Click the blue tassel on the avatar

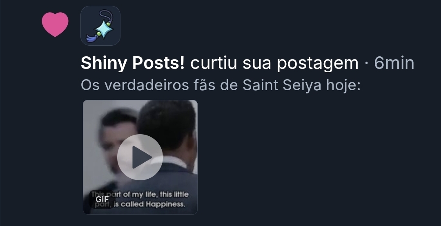click(92, 38)
